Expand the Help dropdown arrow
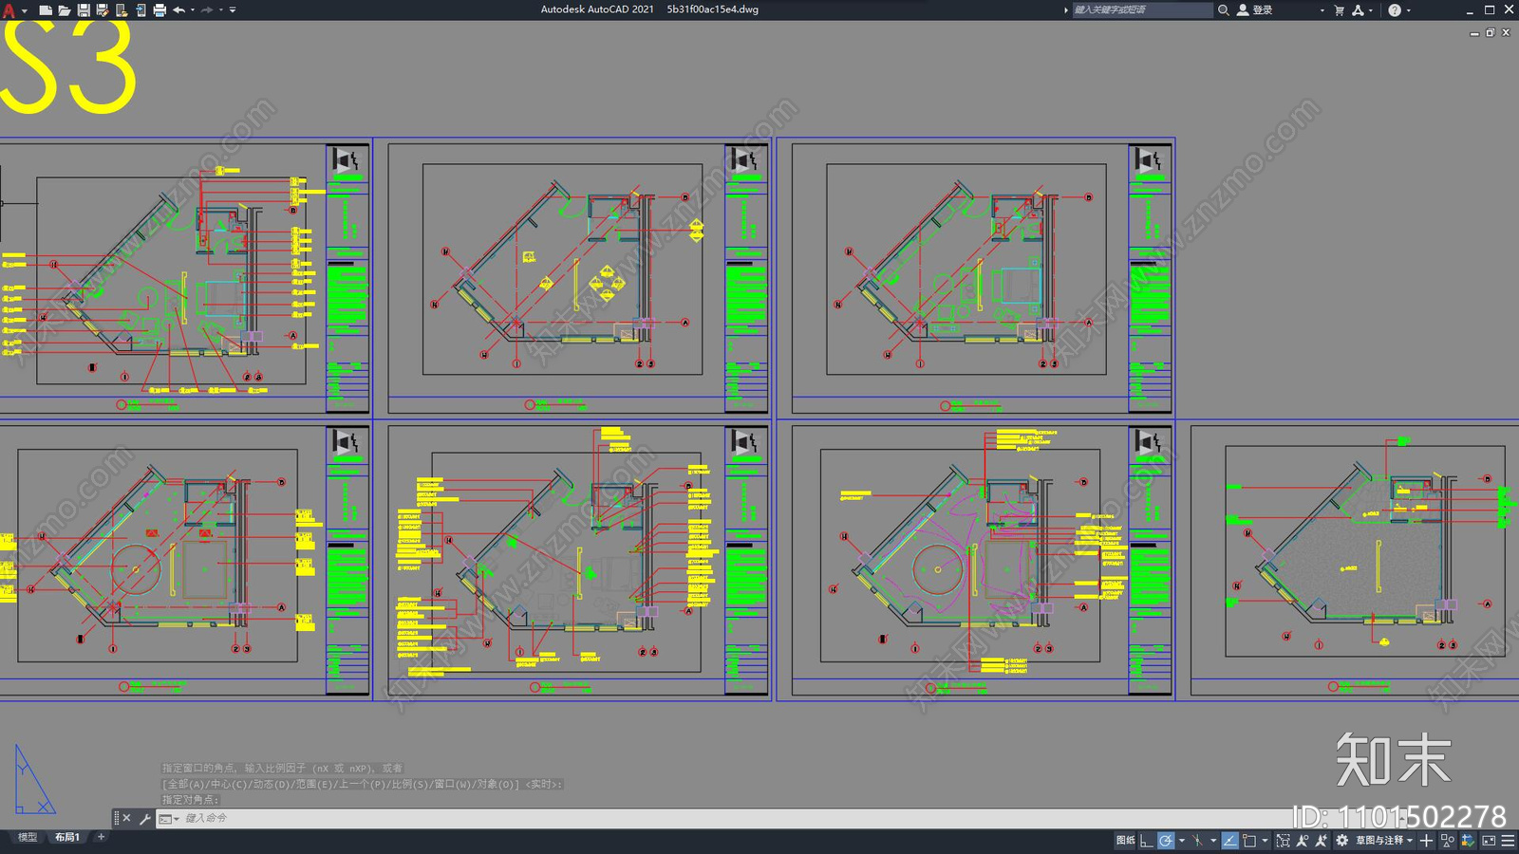 (1408, 10)
